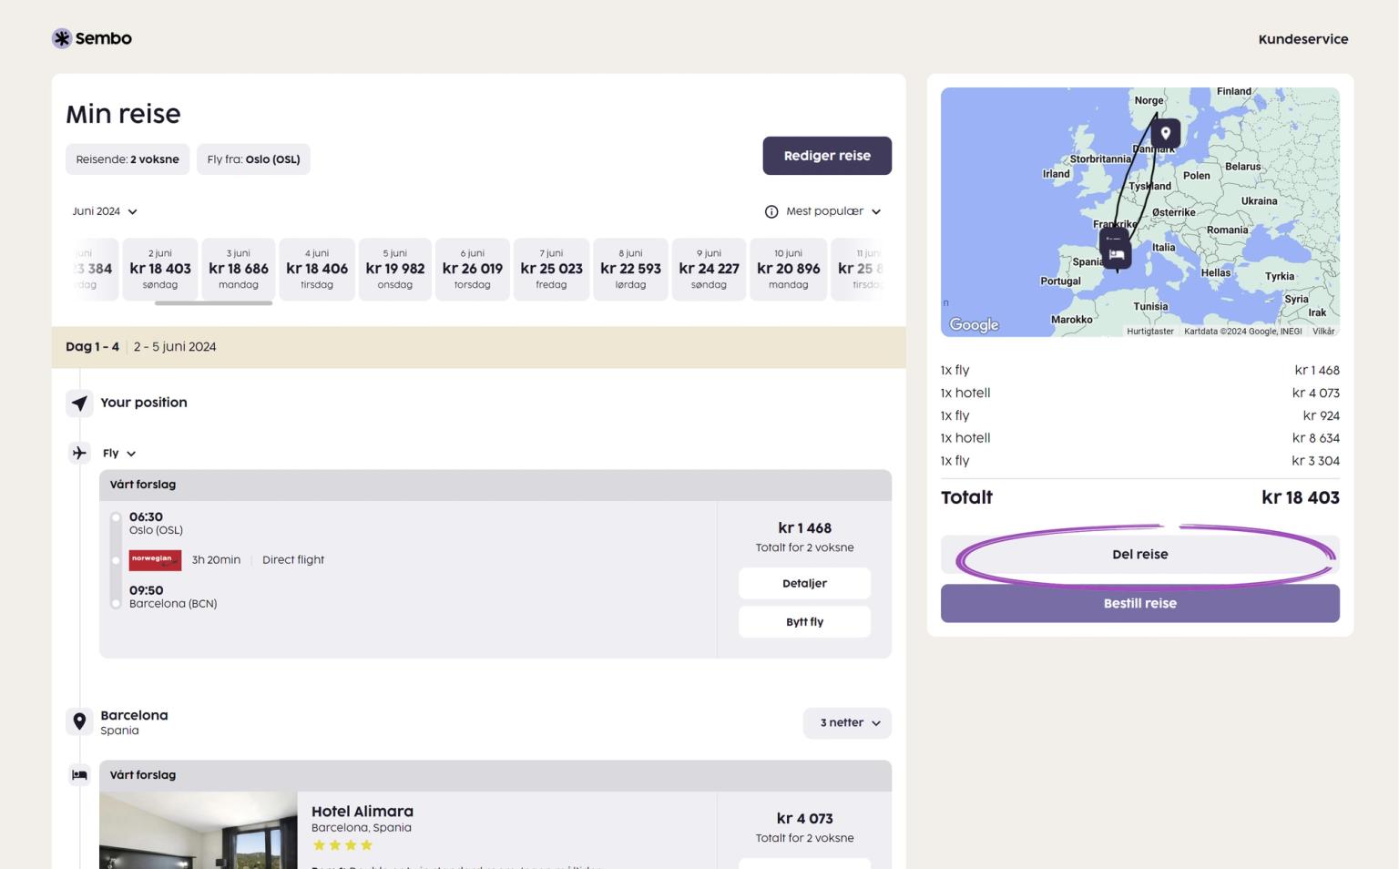The height and width of the screenshot is (869, 1399).
Task: Click departure time 06:30 Oslo (OSL)
Action: pos(156,523)
